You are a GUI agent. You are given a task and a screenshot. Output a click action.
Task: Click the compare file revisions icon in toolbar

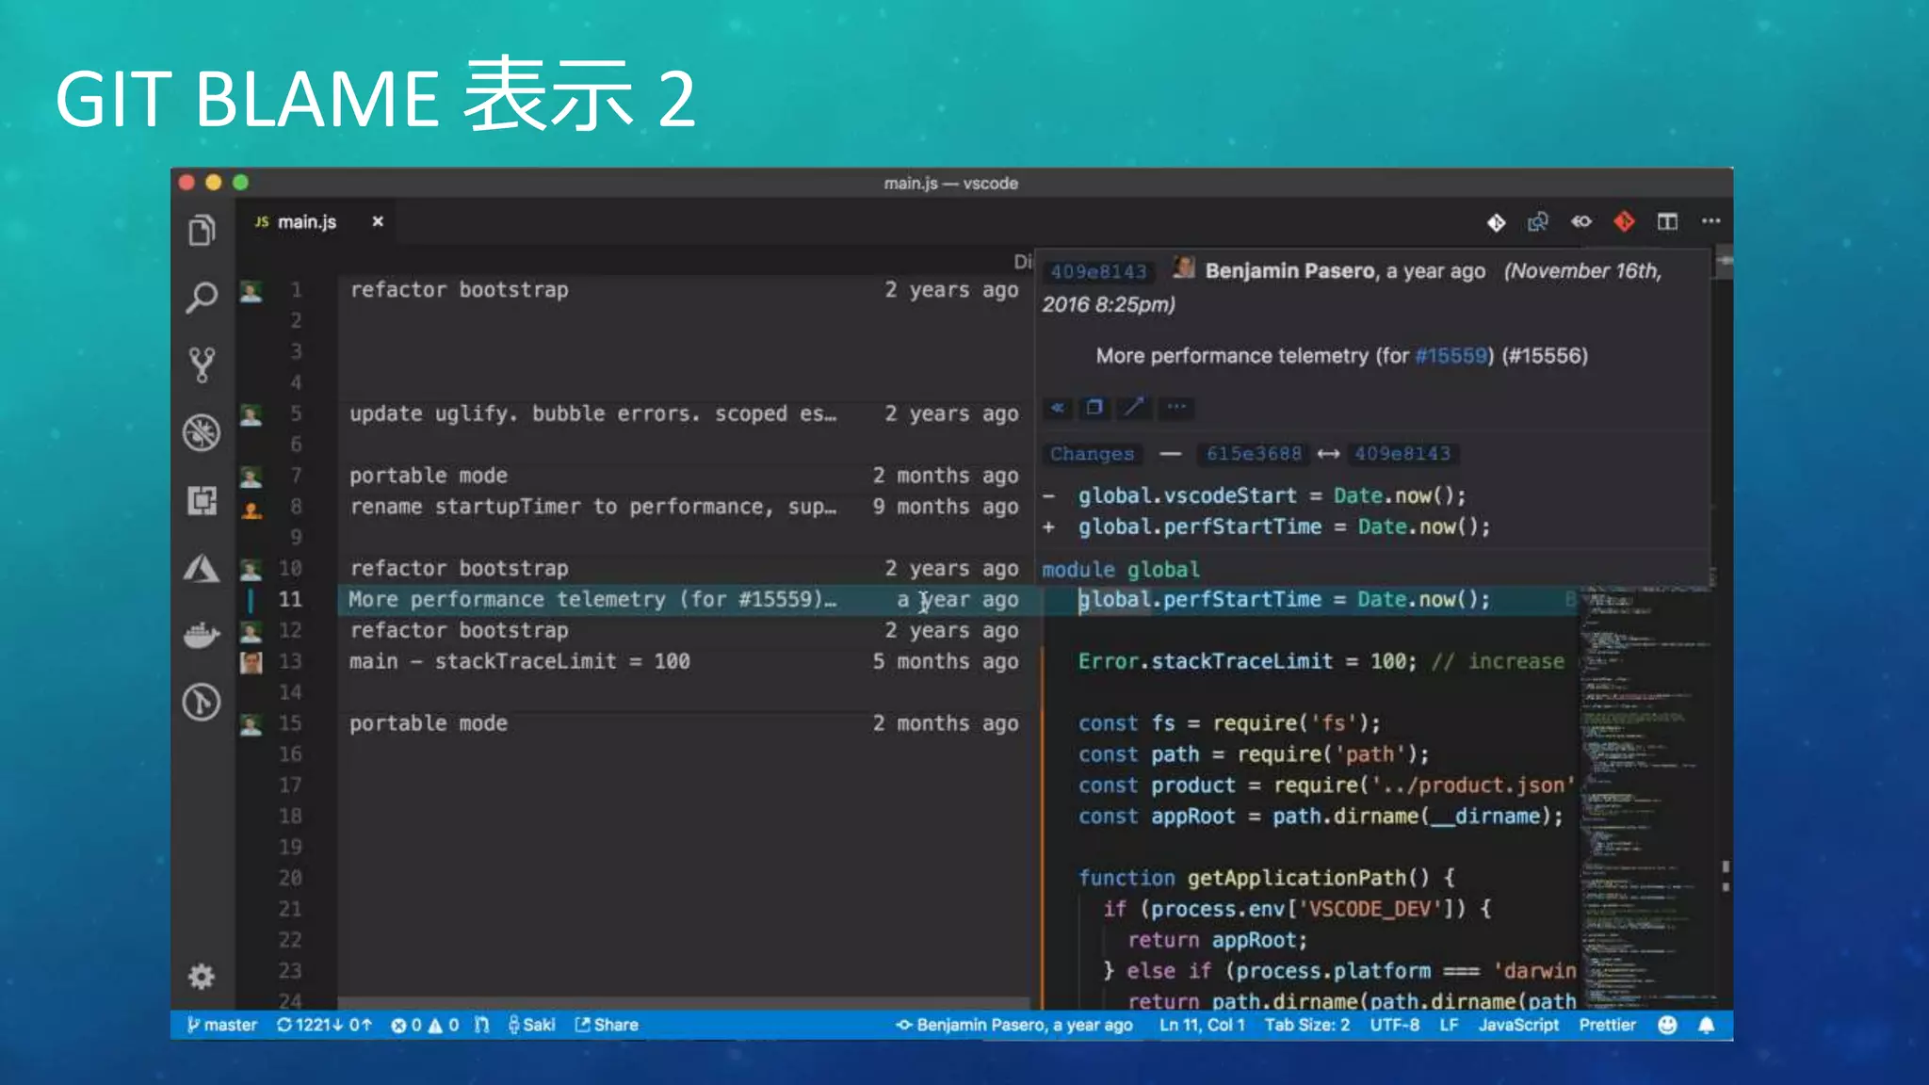1538,222
